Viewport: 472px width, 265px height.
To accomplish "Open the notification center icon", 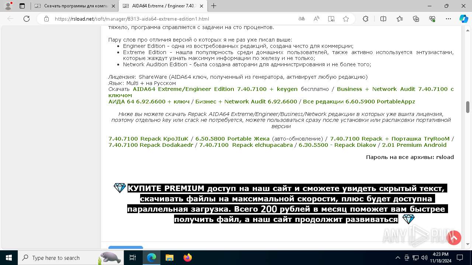I will click(x=460, y=258).
